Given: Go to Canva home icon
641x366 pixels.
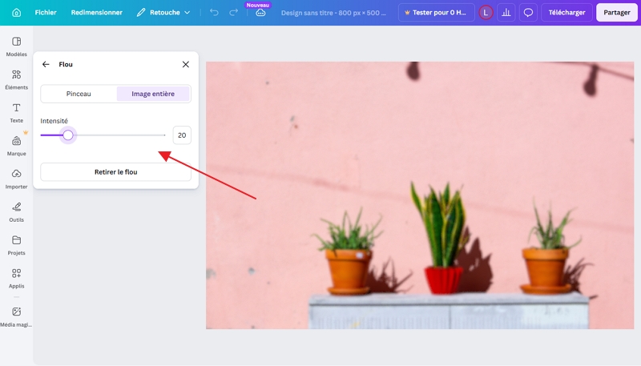Looking at the screenshot, I should (16, 13).
